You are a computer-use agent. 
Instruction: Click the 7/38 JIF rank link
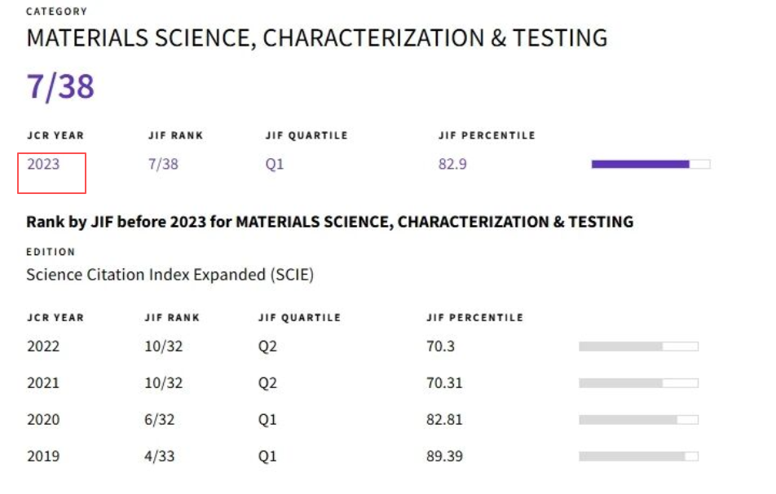tap(163, 164)
